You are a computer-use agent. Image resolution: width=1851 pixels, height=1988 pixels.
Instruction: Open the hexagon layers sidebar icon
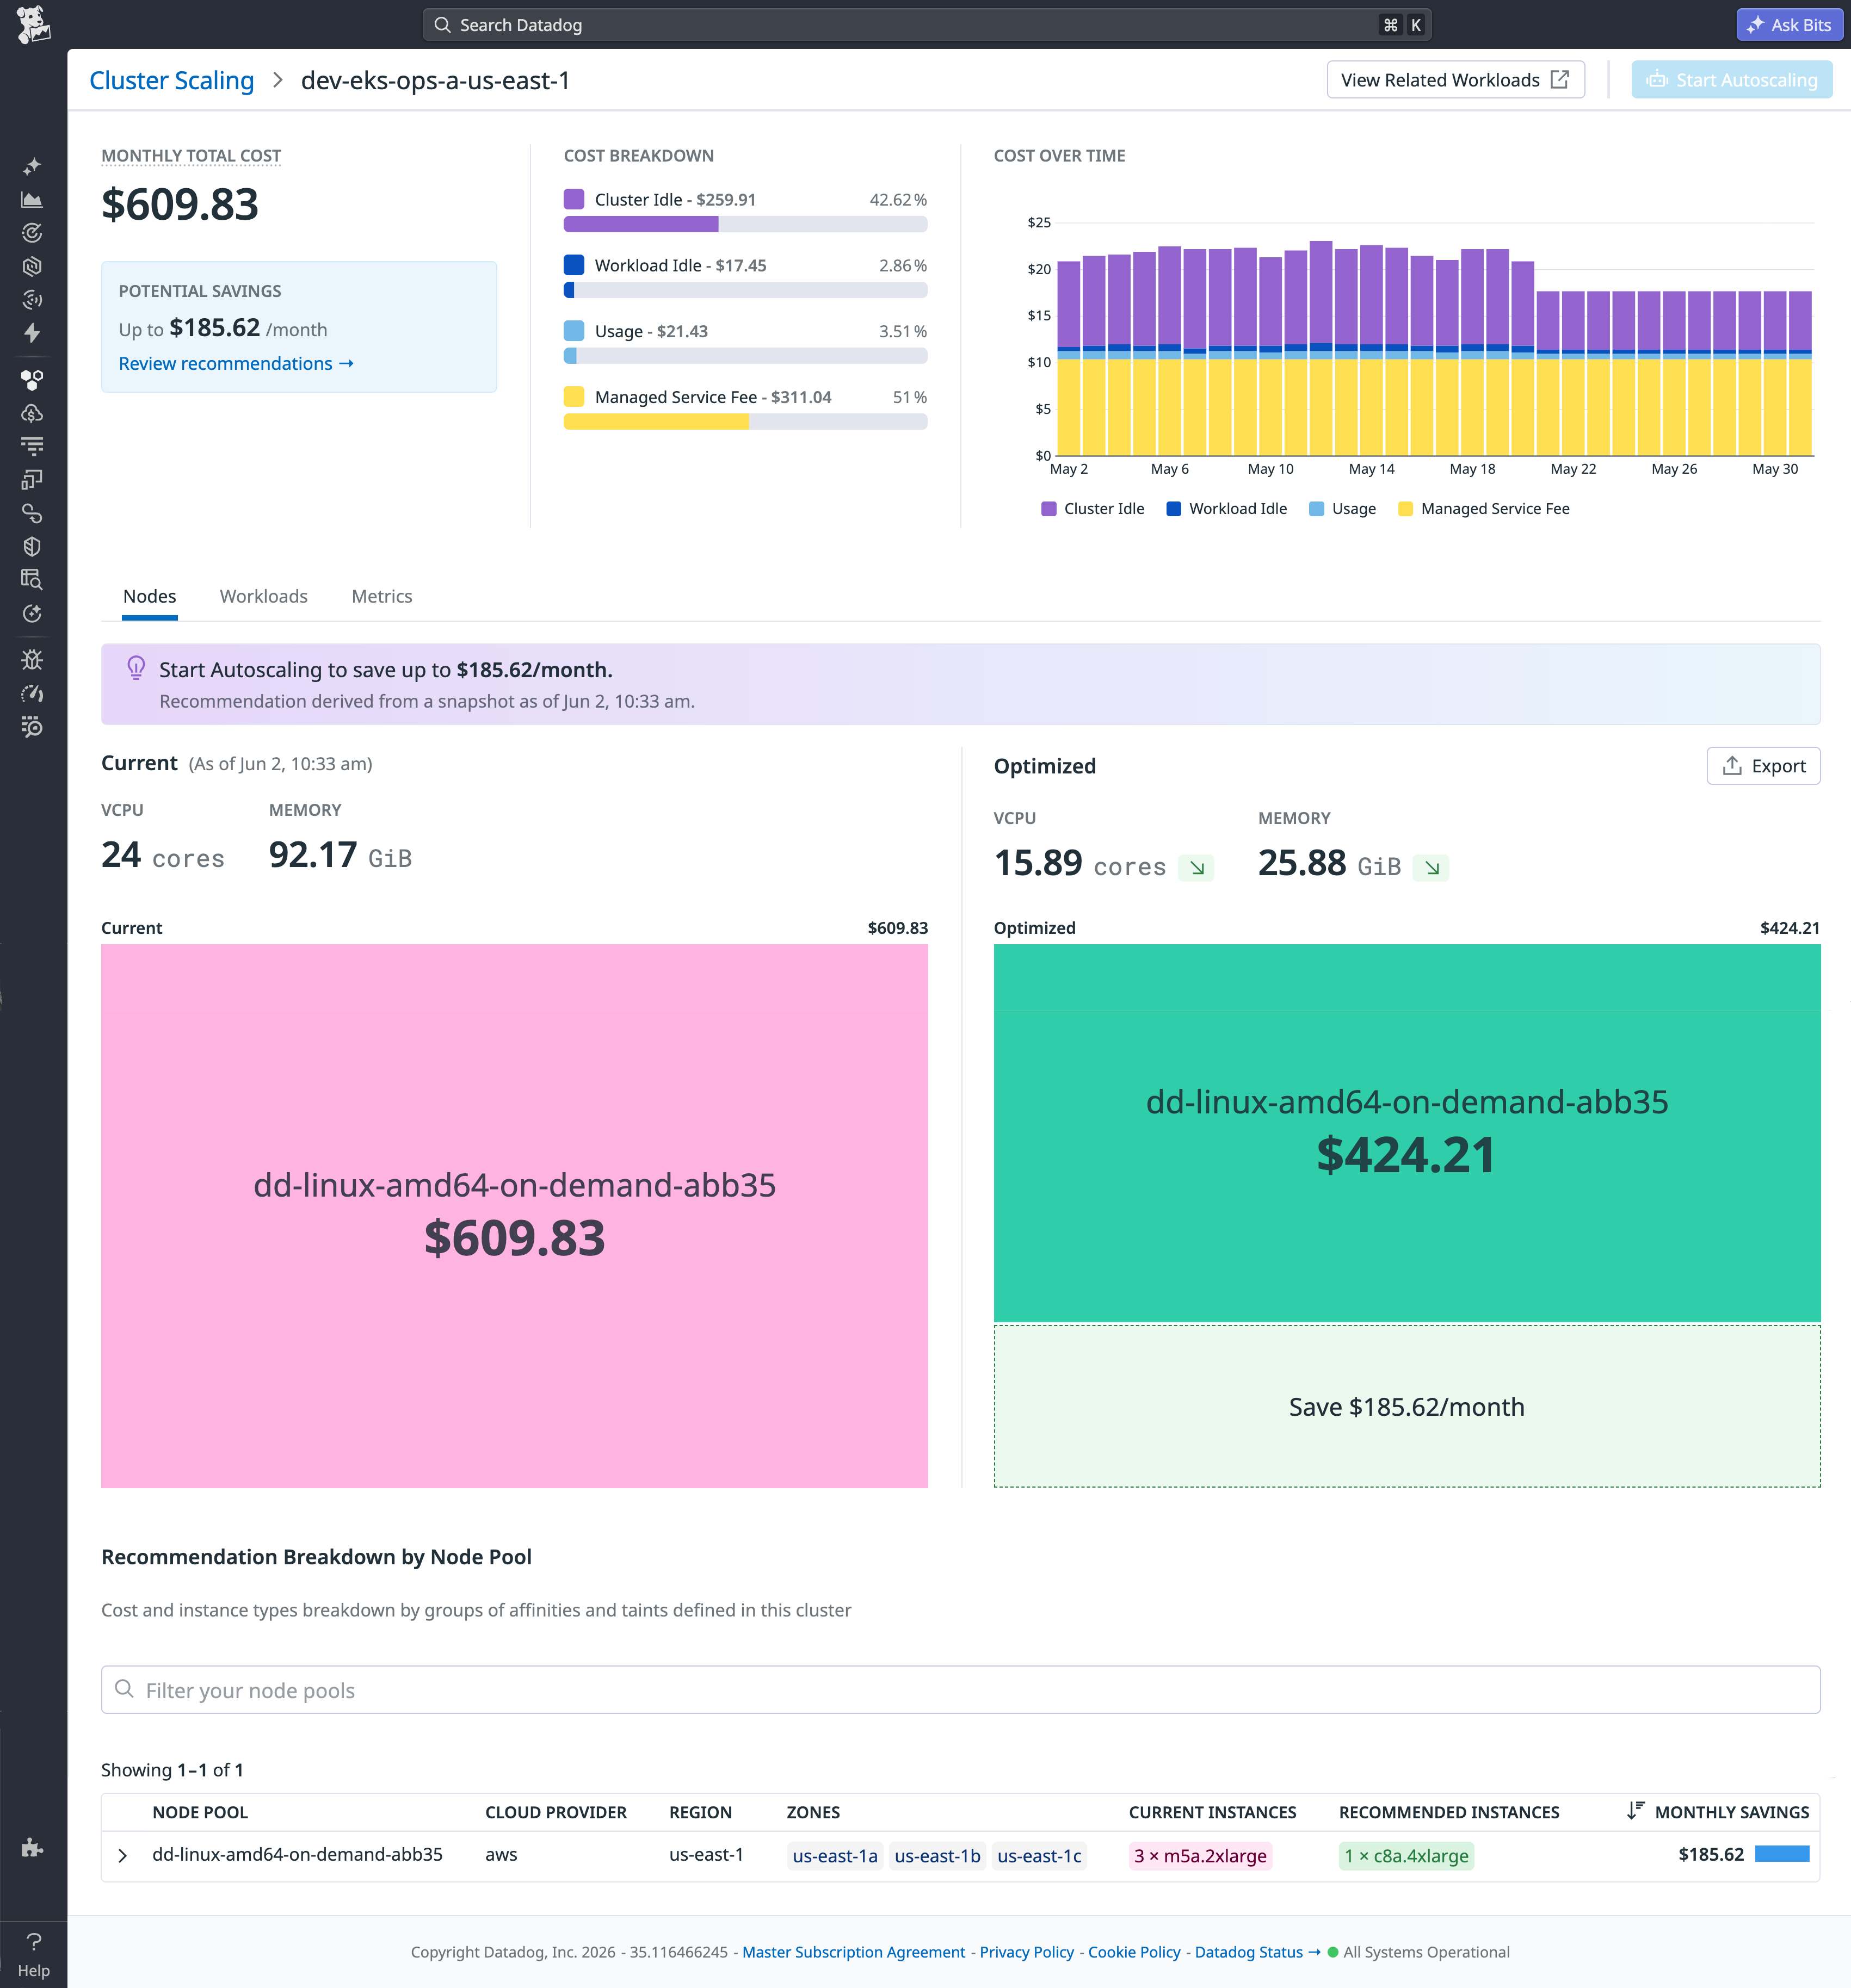[32, 266]
